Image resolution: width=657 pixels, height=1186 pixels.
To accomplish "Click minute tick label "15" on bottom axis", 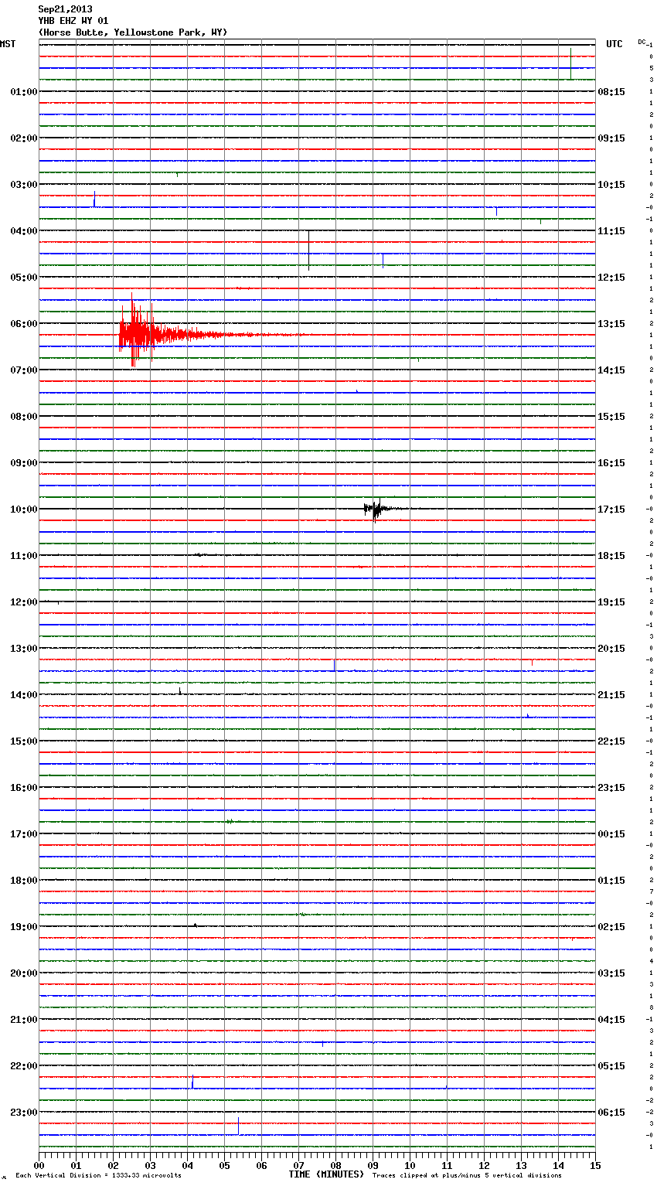I will [595, 1165].
